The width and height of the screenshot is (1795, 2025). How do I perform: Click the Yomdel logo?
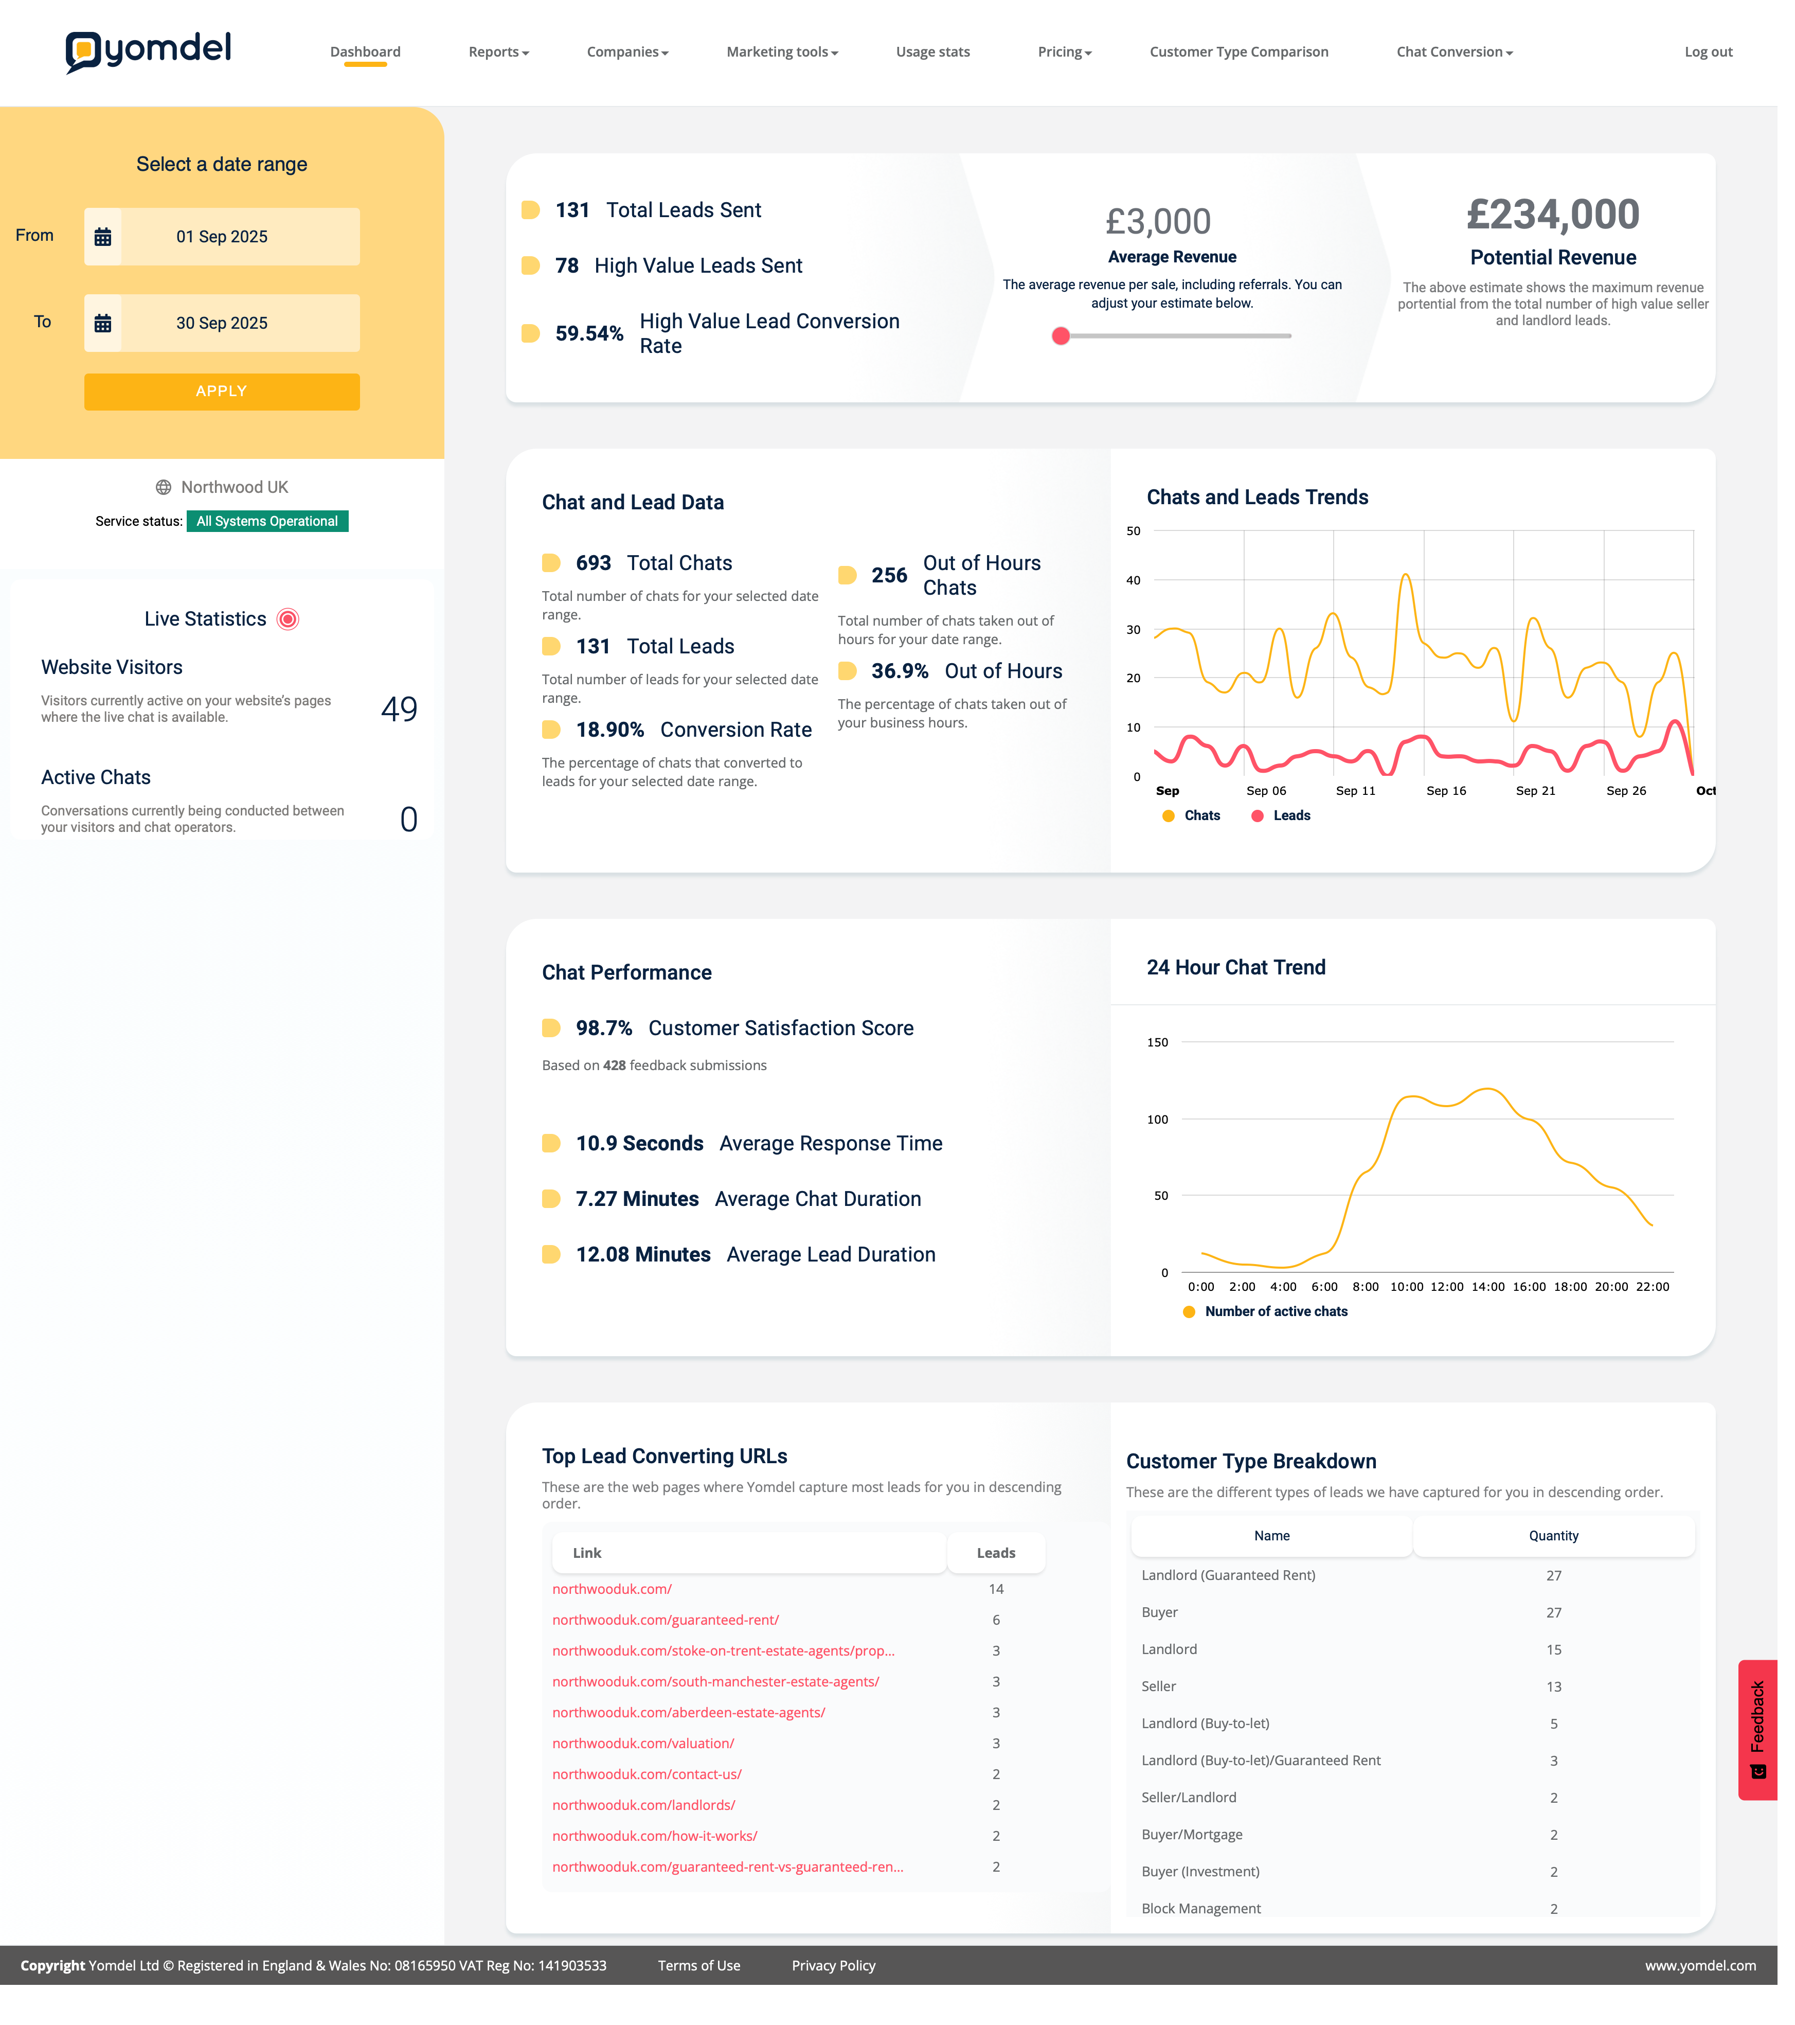[149, 50]
